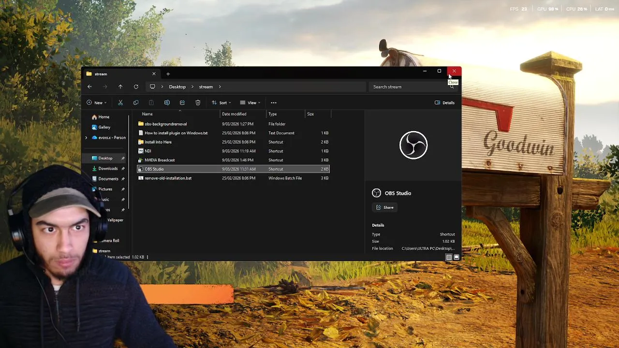The height and width of the screenshot is (348, 619).
Task: Click the Share icon in the toolbar
Action: click(x=182, y=102)
